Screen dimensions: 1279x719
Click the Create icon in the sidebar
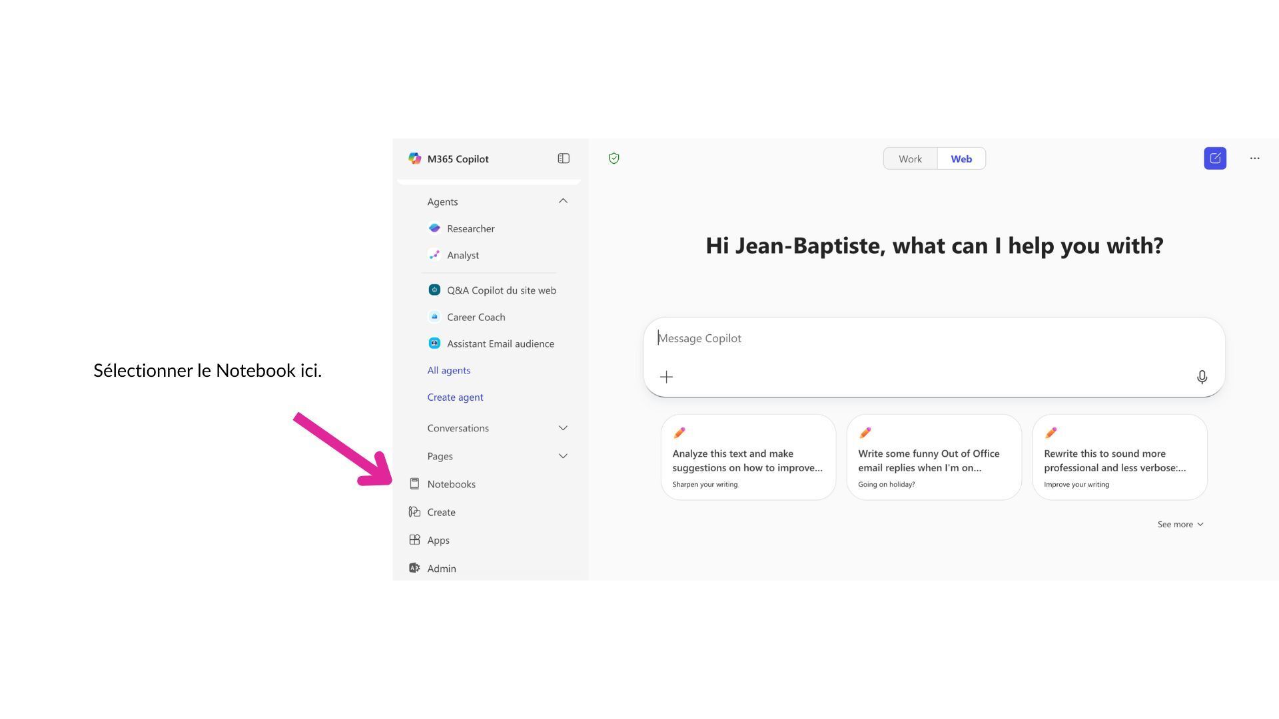coord(414,512)
